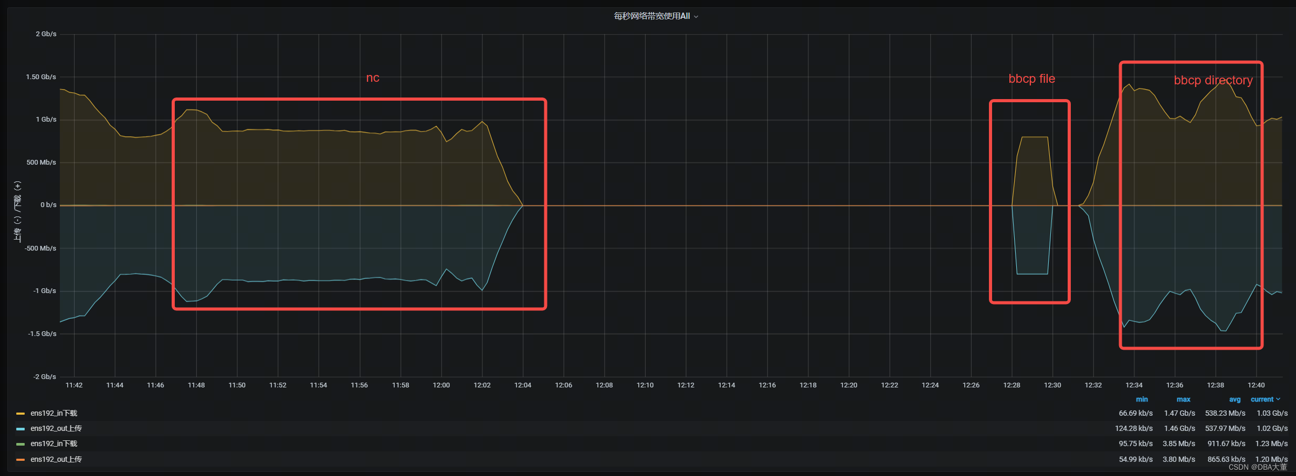The width and height of the screenshot is (1296, 476).
Task: Click the min value 95.75 kb/s
Action: coord(1135,444)
